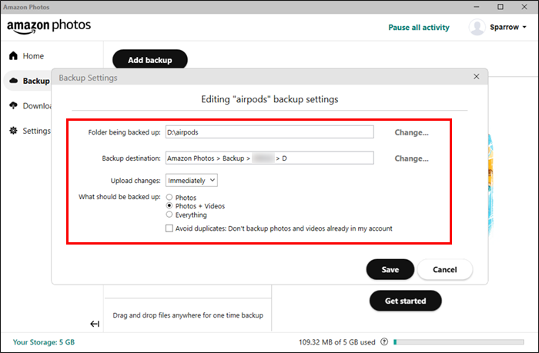
Task: Enable the Avoid duplicates checkbox
Action: tap(169, 228)
